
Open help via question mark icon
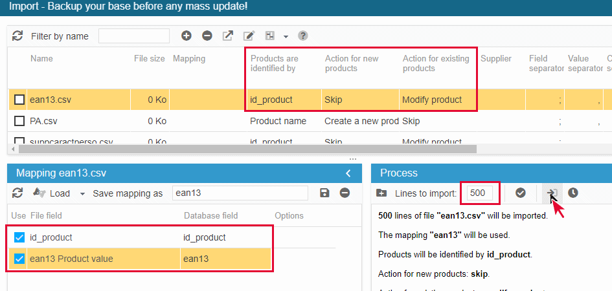click(302, 36)
